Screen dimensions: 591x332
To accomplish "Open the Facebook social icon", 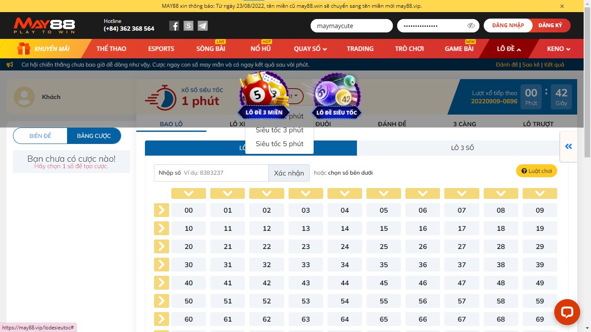I will (x=174, y=26).
